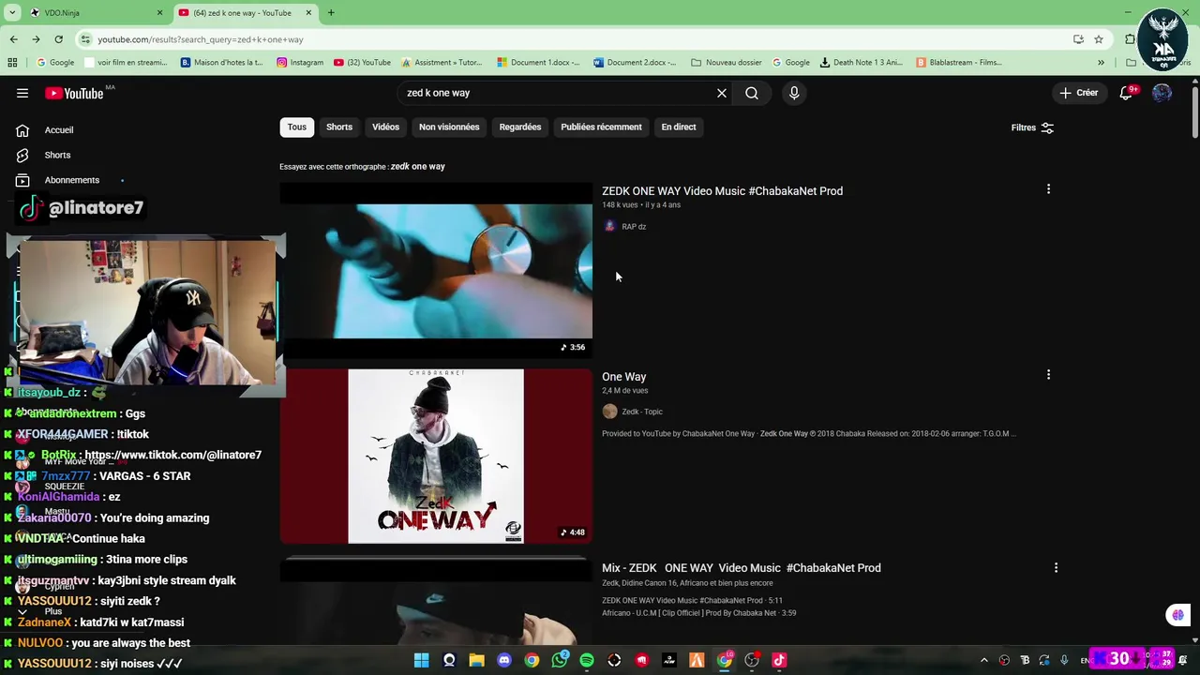Open File Explorer from the taskbar
This screenshot has width=1200, height=675.
476,660
